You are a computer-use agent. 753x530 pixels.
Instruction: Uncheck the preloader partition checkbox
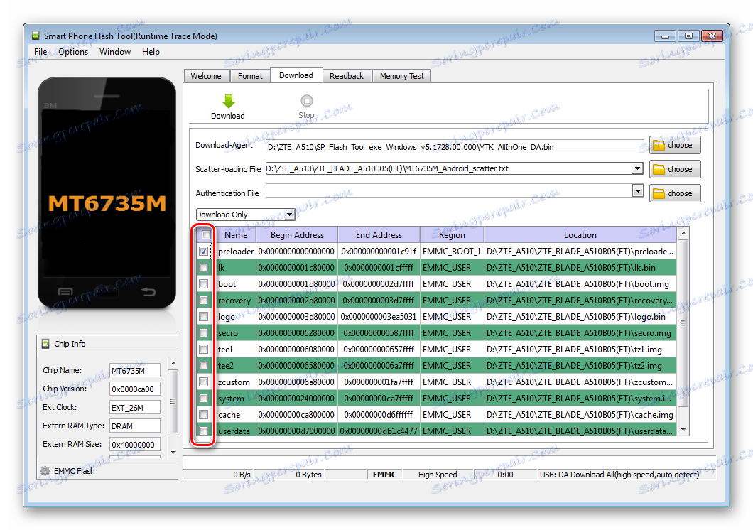pyautogui.click(x=204, y=252)
